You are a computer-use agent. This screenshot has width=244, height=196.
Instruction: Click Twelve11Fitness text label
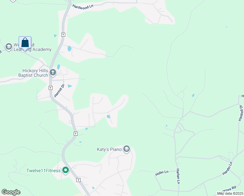43,171
